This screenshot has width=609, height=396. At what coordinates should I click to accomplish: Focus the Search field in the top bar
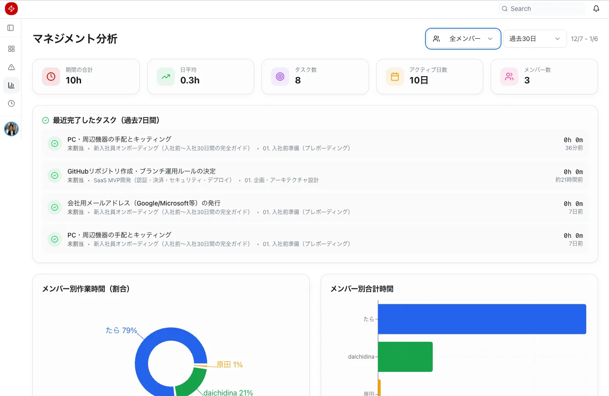coord(541,9)
